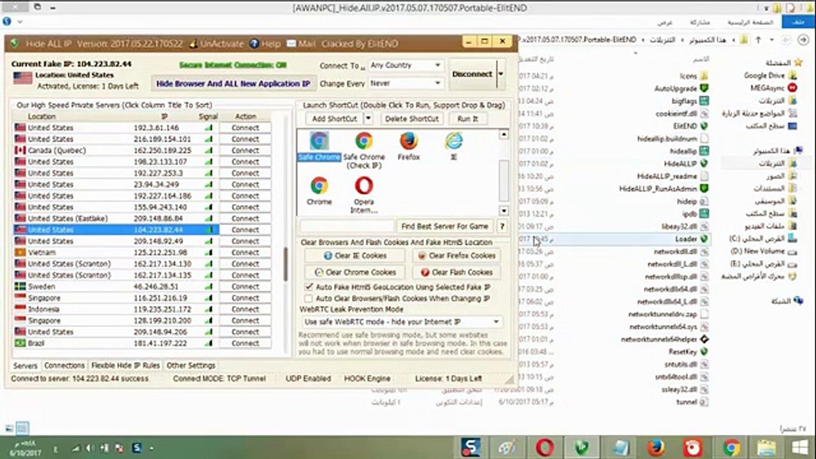Click the shortcut list scroll down arrow
816x459 pixels.
504,211
